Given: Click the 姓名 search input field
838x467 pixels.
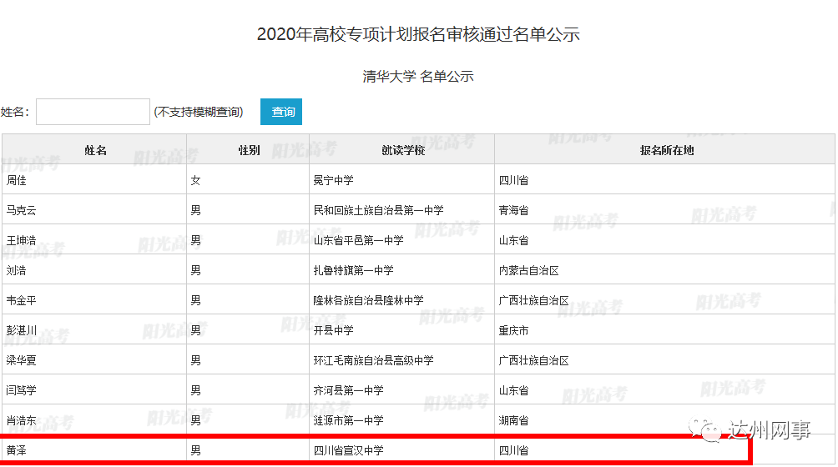Looking at the screenshot, I should [x=93, y=112].
